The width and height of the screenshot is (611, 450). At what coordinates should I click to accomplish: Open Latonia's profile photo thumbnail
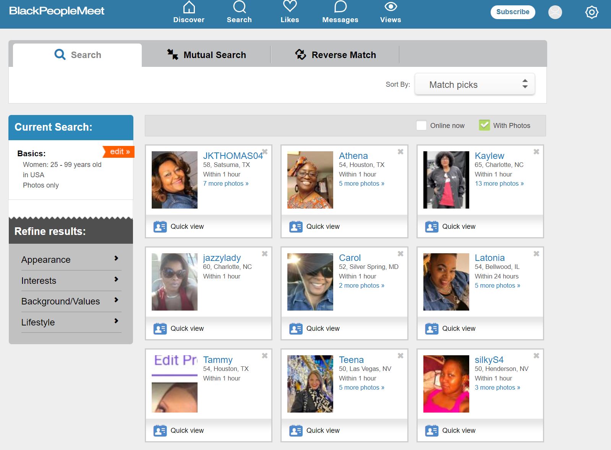446,282
